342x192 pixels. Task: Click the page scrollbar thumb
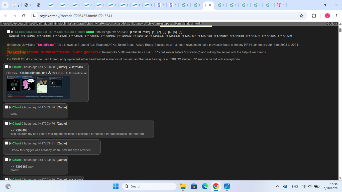tap(340, 30)
